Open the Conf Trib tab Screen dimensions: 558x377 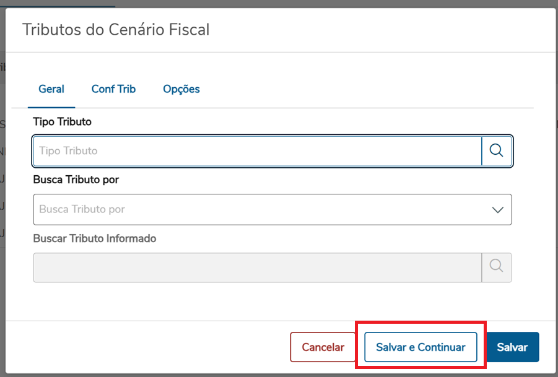point(113,89)
